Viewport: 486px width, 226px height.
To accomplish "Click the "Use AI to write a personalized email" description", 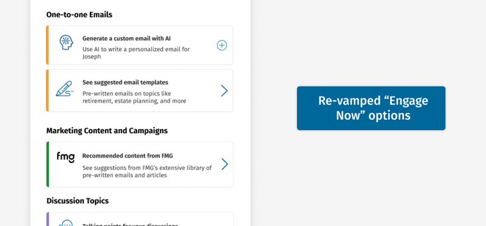I will (x=136, y=53).
